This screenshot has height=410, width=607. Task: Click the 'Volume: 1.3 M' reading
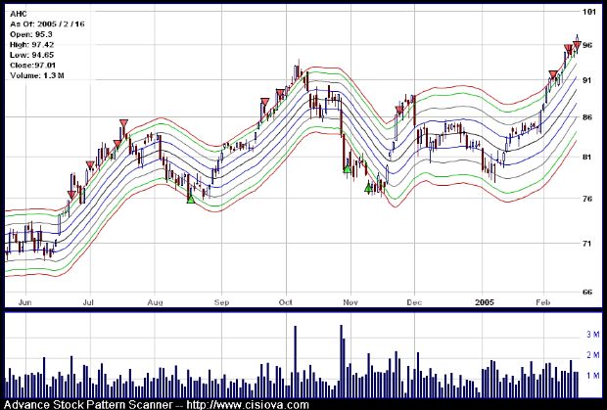pyautogui.click(x=37, y=75)
